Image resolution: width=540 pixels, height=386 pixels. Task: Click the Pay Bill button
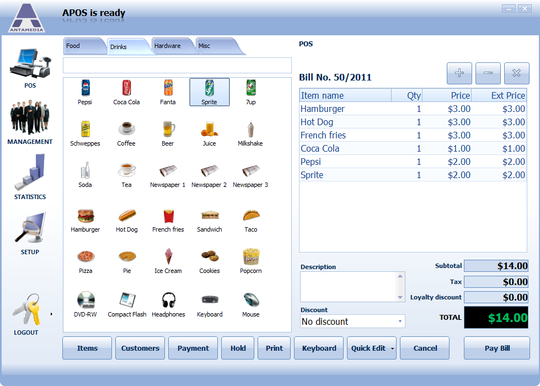click(x=497, y=348)
